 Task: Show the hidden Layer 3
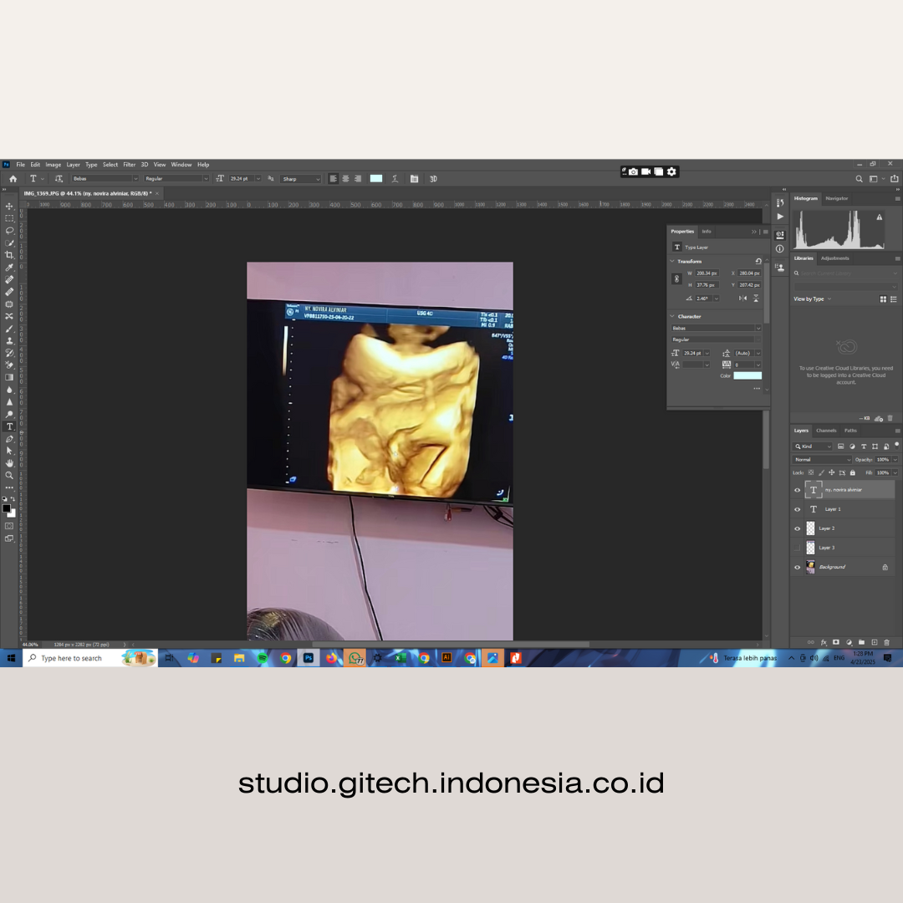797,548
